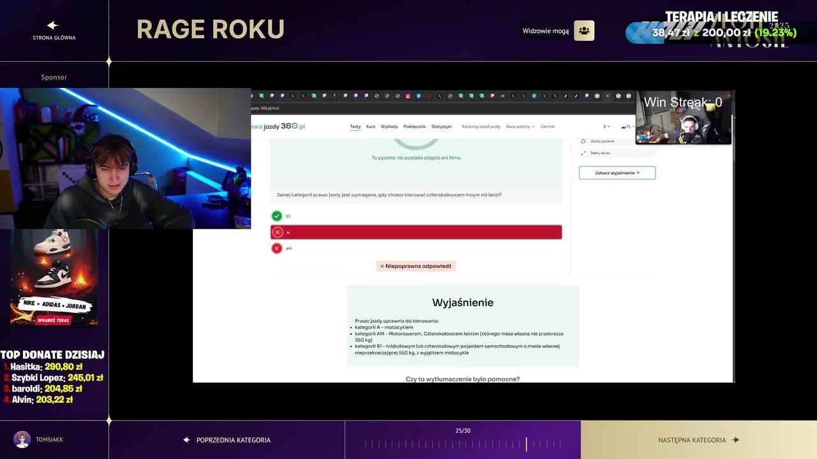Click Sprawdź Teraz on sponsor ad

coord(54,321)
